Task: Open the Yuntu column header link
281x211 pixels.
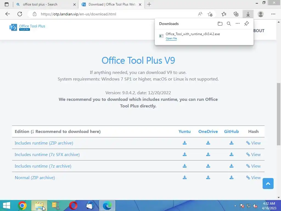Action: point(185,132)
